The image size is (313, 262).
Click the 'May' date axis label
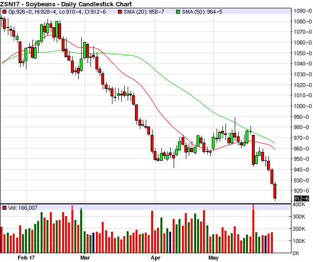(x=213, y=258)
